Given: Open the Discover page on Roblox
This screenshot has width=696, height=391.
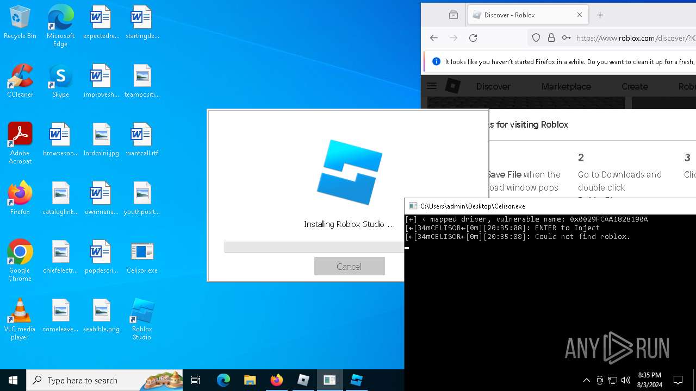Looking at the screenshot, I should tap(493, 86).
